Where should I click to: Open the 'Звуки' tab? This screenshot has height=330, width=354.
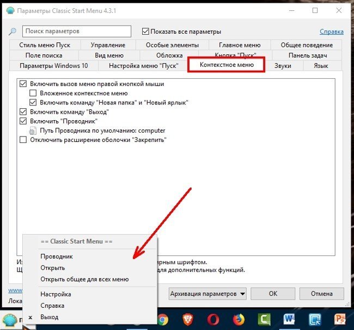tap(283, 66)
